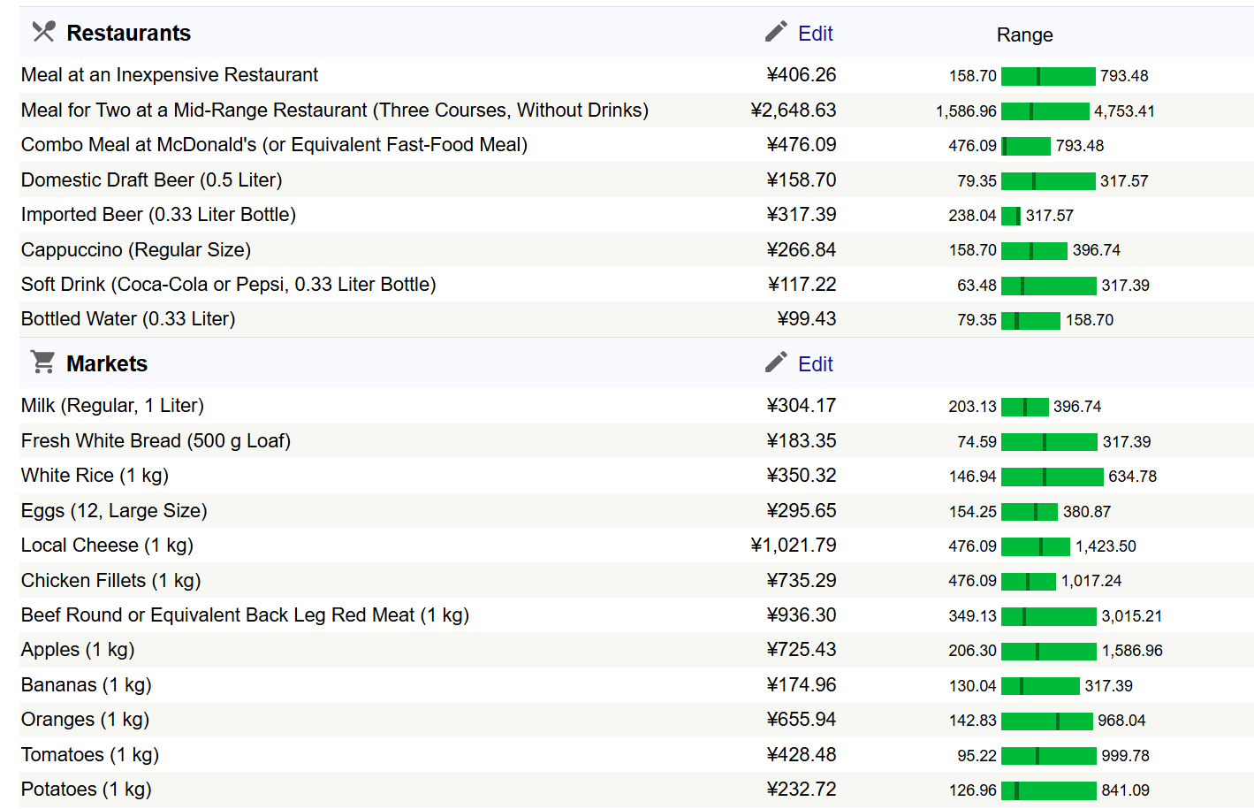
Task: Select 'Oranges (1 kg)' label
Action: click(86, 720)
